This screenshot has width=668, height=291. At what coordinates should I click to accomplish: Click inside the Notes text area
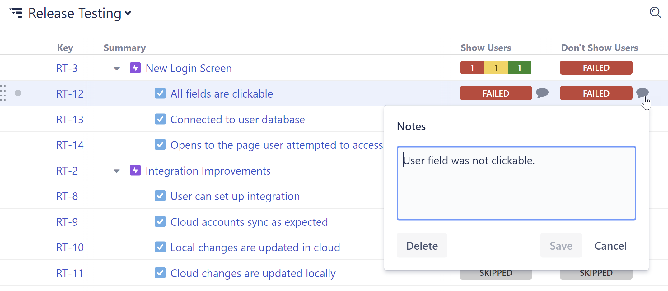click(516, 186)
